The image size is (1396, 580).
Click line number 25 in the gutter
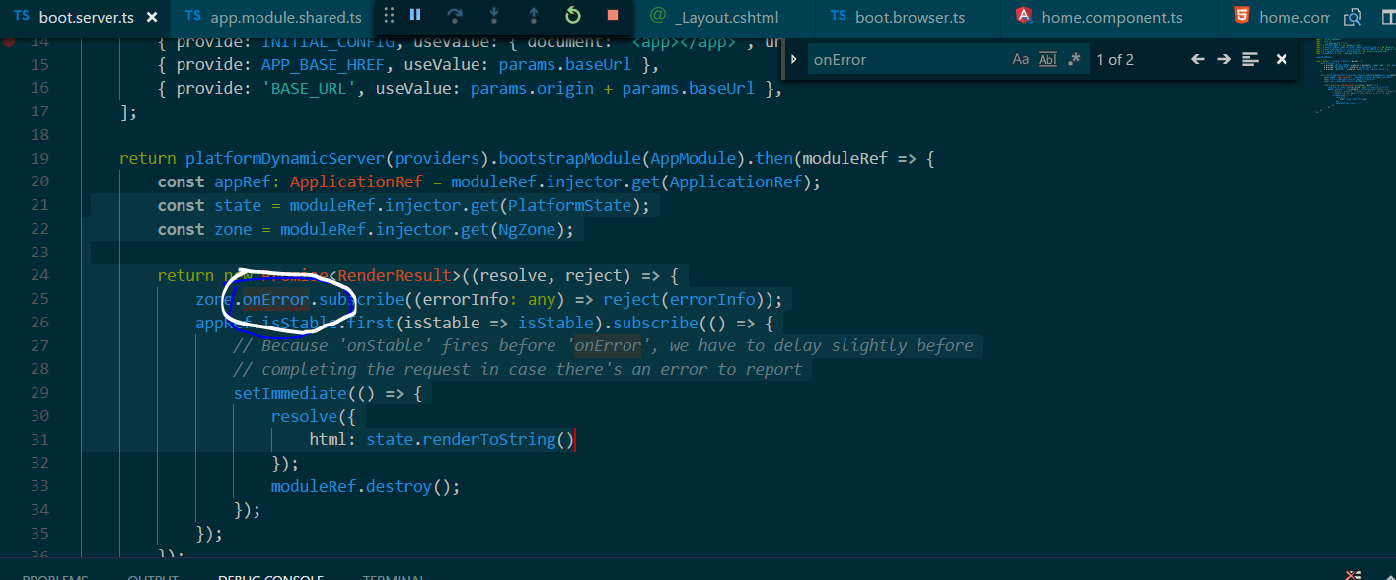point(39,299)
